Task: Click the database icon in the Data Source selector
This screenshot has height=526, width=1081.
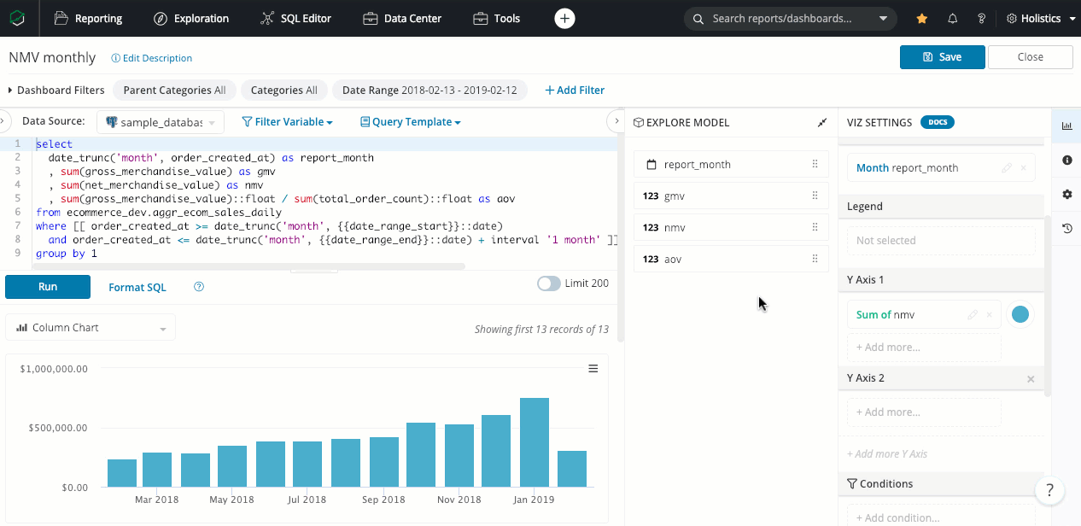Action: (111, 122)
